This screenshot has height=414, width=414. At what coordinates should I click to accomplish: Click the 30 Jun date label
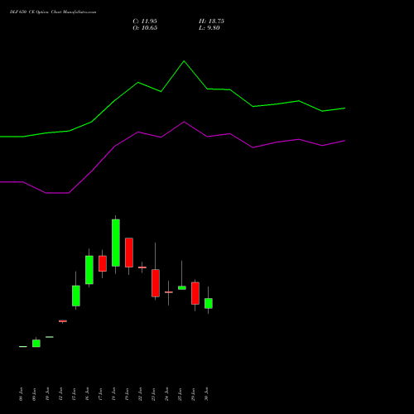207,394
